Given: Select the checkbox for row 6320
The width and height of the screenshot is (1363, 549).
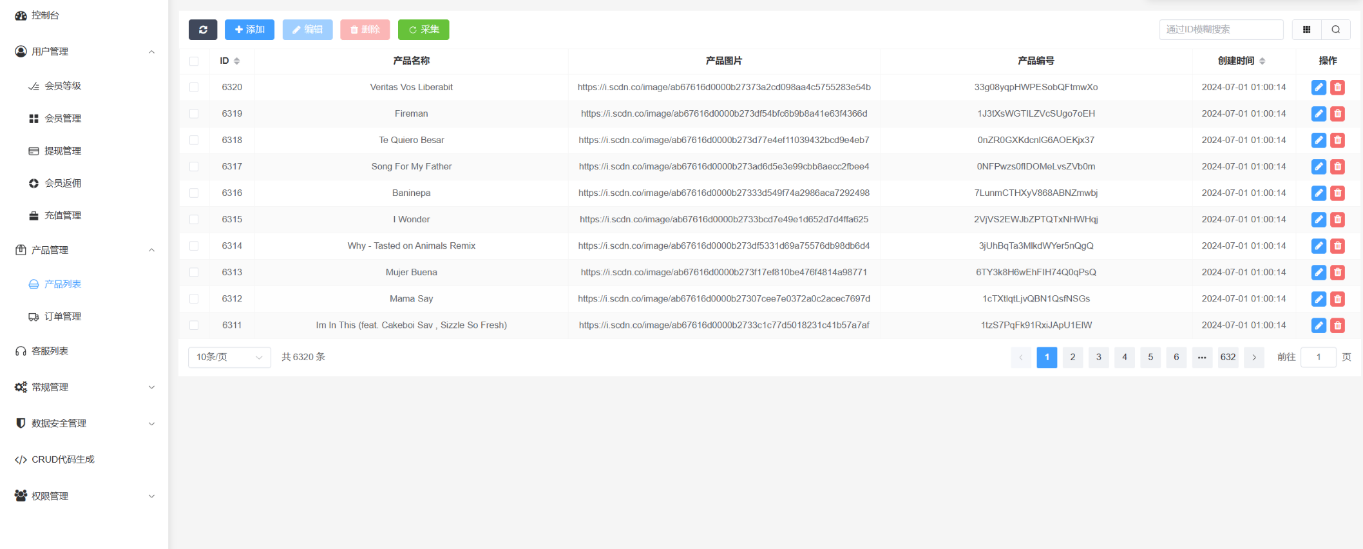Looking at the screenshot, I should tap(194, 88).
